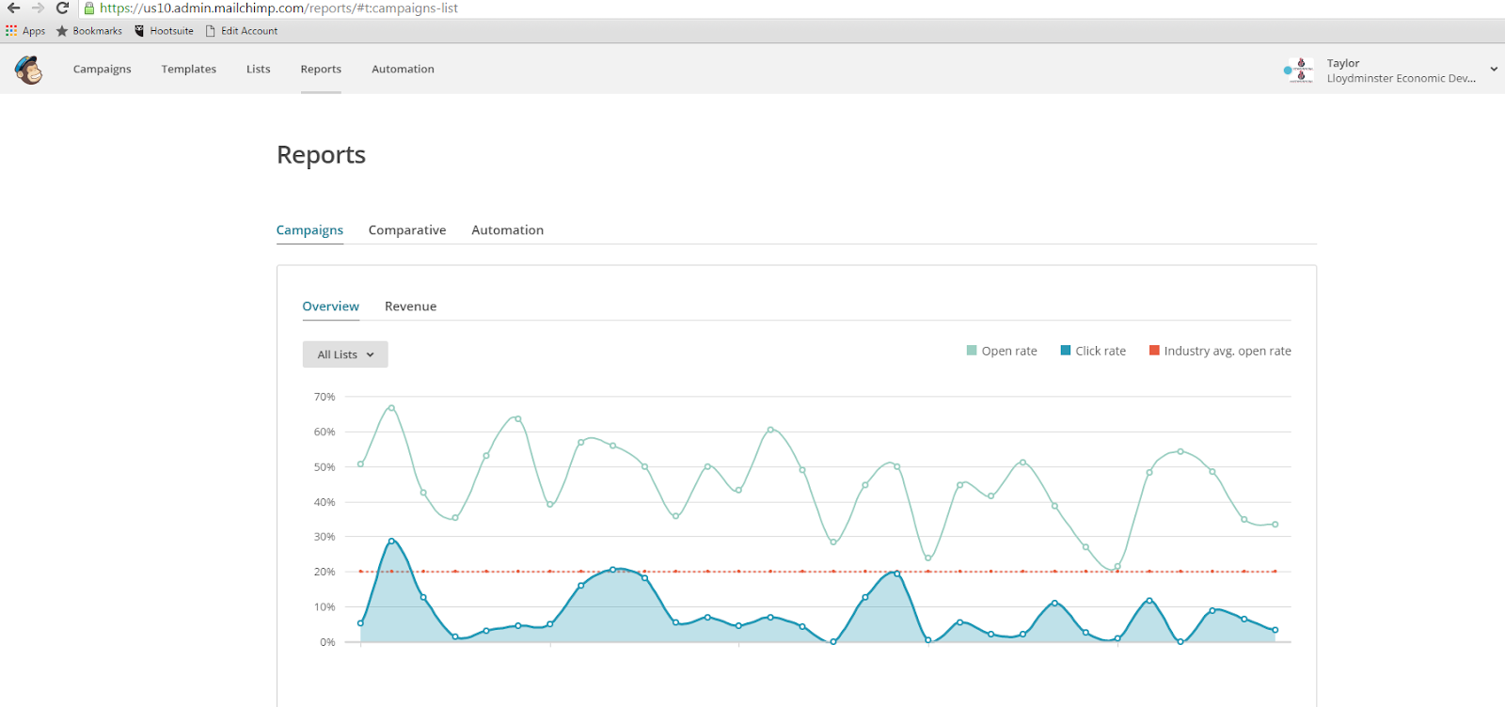This screenshot has height=707, width=1505.
Task: Switch to the Revenue tab
Action: point(410,306)
